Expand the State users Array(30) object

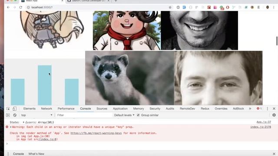click(23, 122)
